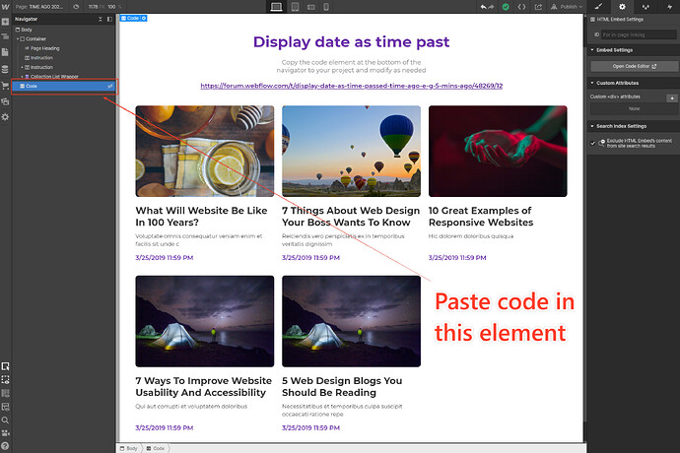Collapse the Container tree node
Image resolution: width=680 pixels, height=453 pixels.
click(x=18, y=39)
